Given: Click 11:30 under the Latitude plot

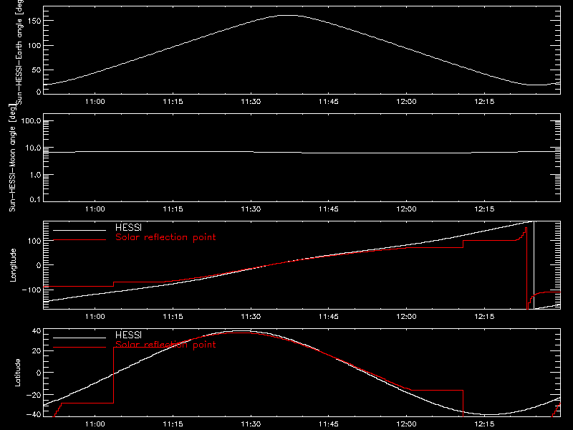Looking at the screenshot, I should pos(251,424).
